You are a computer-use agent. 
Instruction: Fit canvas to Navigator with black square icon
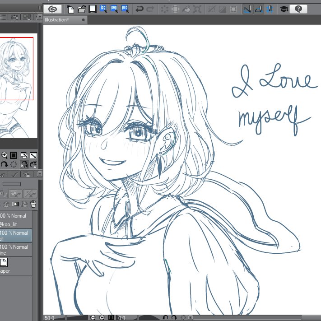pyautogui.click(x=14, y=155)
